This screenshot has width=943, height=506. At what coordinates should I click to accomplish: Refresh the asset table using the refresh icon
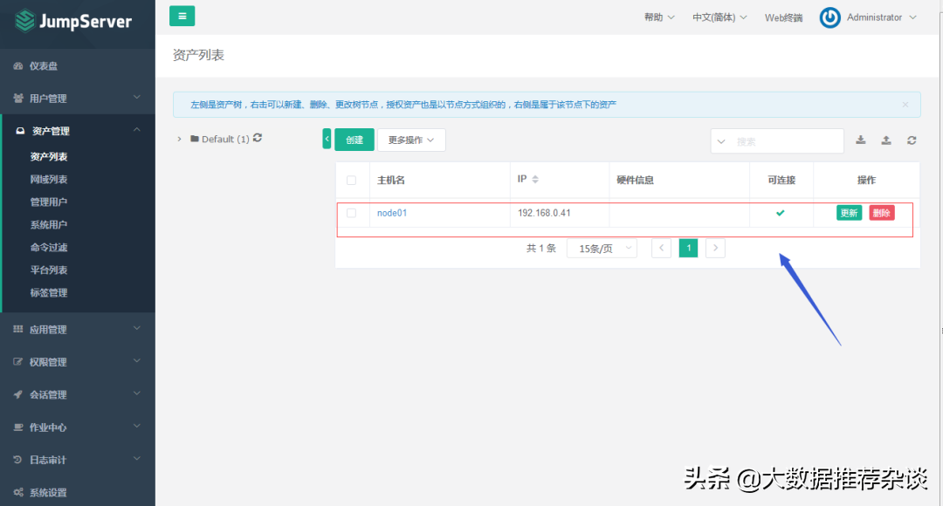912,140
